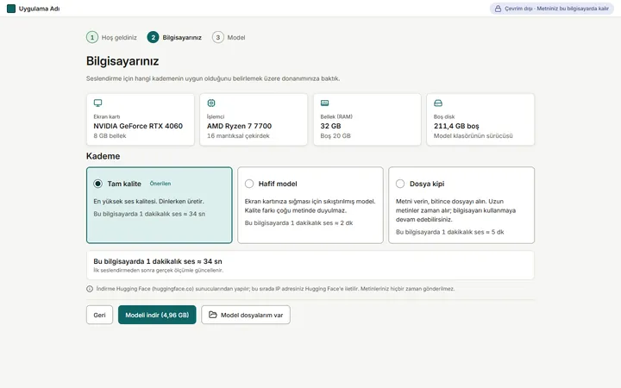The width and height of the screenshot is (621, 388).
Task: Click the lock icon in offline badge
Action: coord(498,9)
